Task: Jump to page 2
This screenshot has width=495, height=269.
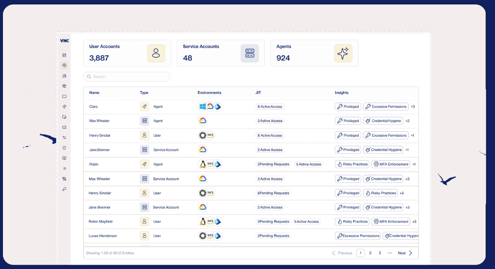Action: point(370,253)
